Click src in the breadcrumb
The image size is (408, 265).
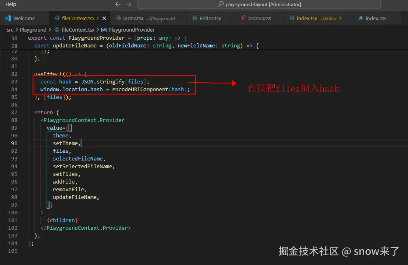click(x=10, y=30)
